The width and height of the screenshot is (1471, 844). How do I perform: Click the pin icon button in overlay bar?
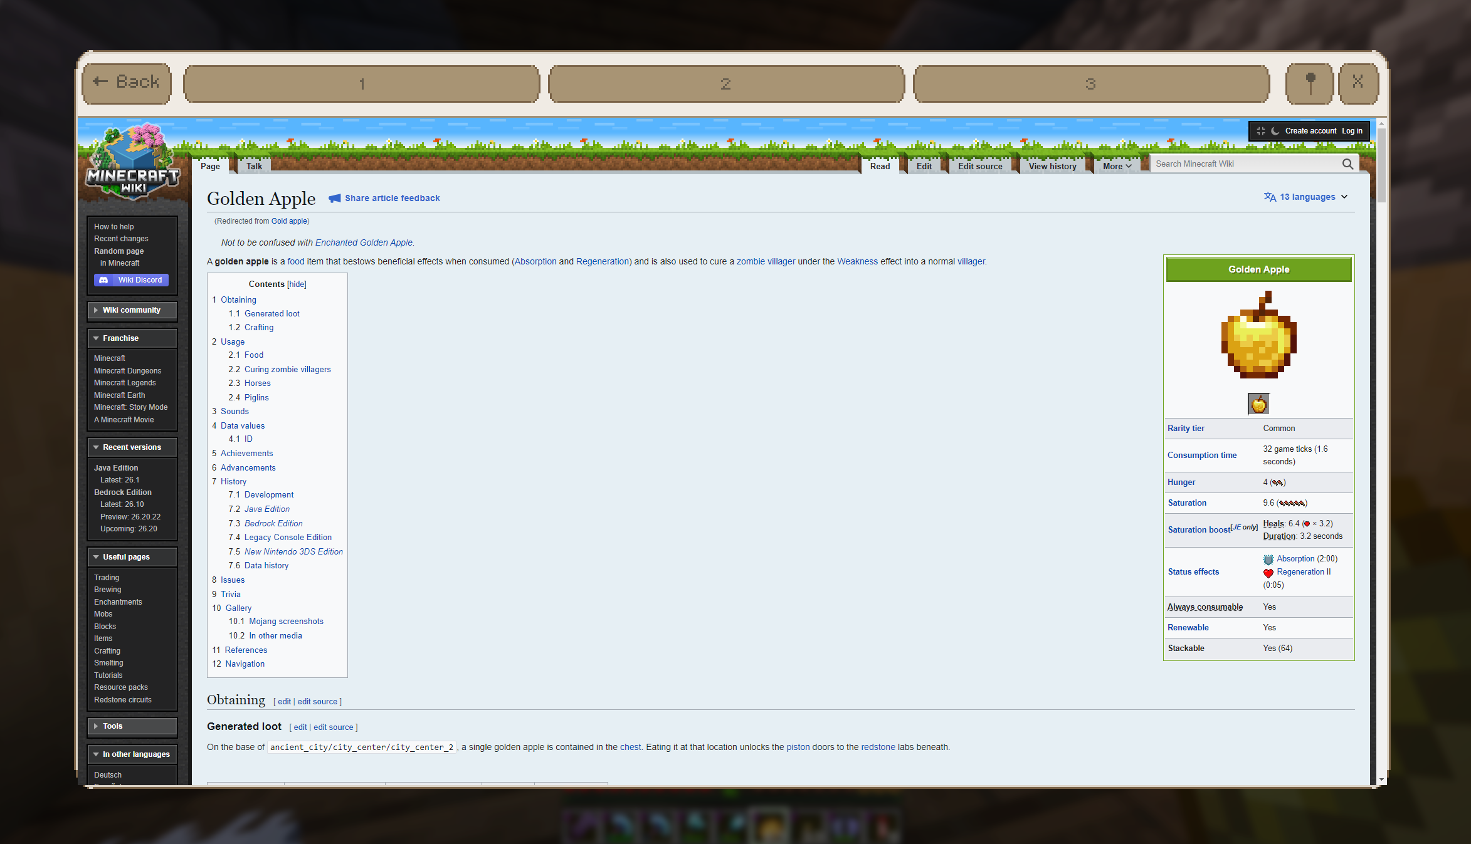1309,83
